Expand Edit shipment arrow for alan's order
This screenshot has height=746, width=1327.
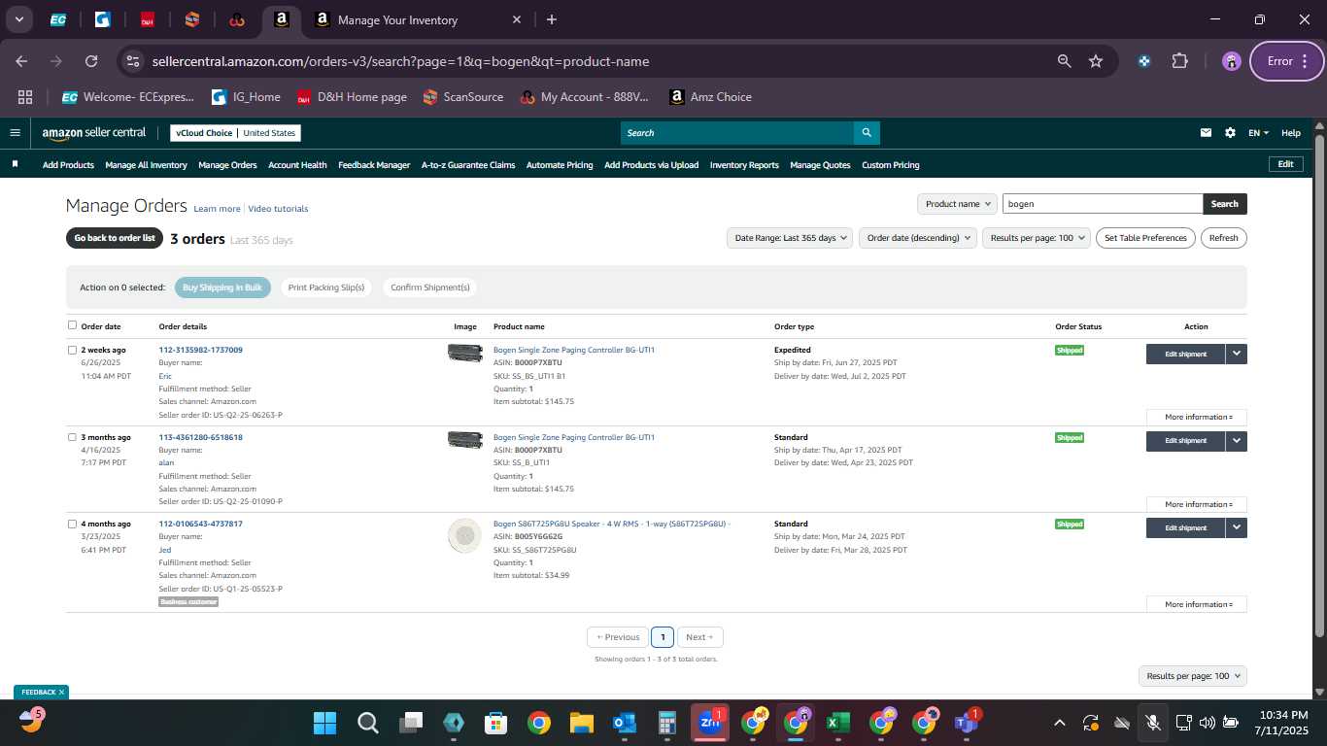(1236, 441)
